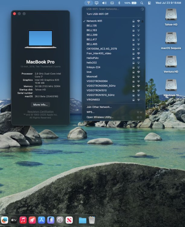Click the keyboard input menu bar icon
This screenshot has width=185, height=227.
pyautogui.click(x=112, y=3)
